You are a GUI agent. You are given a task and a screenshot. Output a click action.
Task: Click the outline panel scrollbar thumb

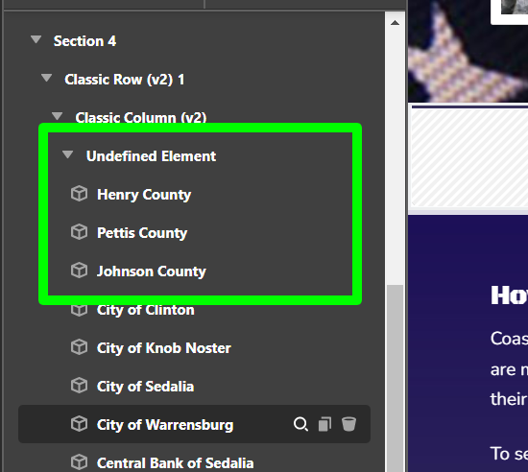tap(395, 378)
